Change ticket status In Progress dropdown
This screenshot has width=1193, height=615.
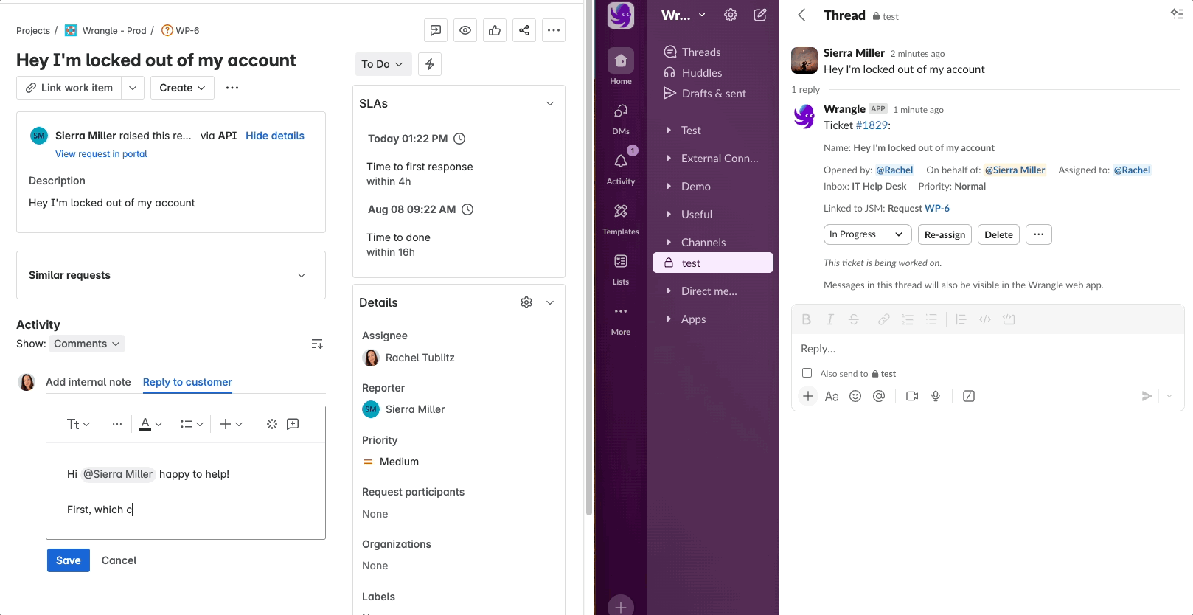867,234
